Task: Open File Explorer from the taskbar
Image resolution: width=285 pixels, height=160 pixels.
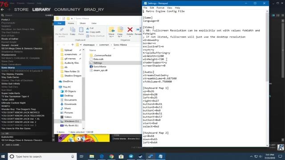Action: pos(92,156)
